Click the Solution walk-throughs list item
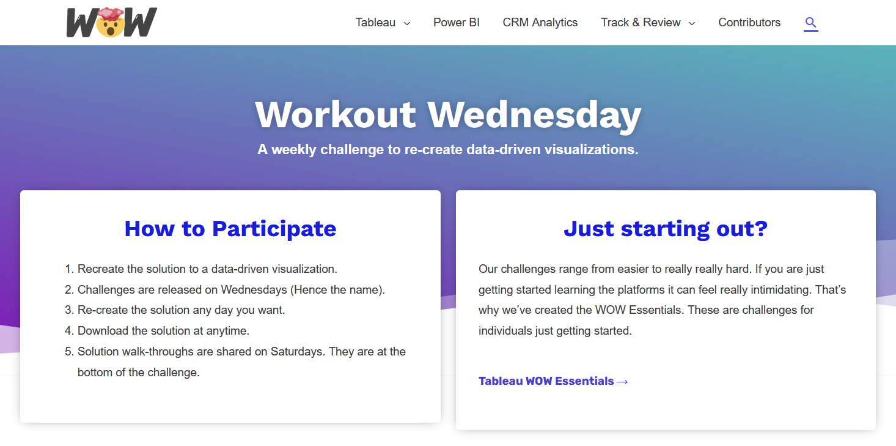896x446 pixels. point(241,352)
